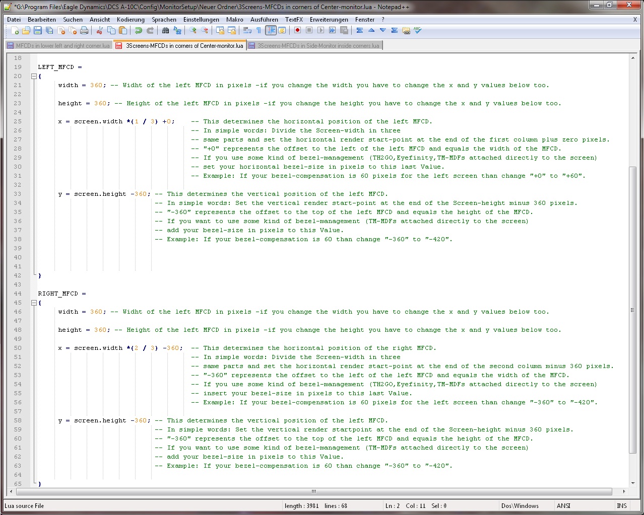This screenshot has width=644, height=515.
Task: Click the "LEFT_MFCD =" line
Action: [x=60, y=67]
